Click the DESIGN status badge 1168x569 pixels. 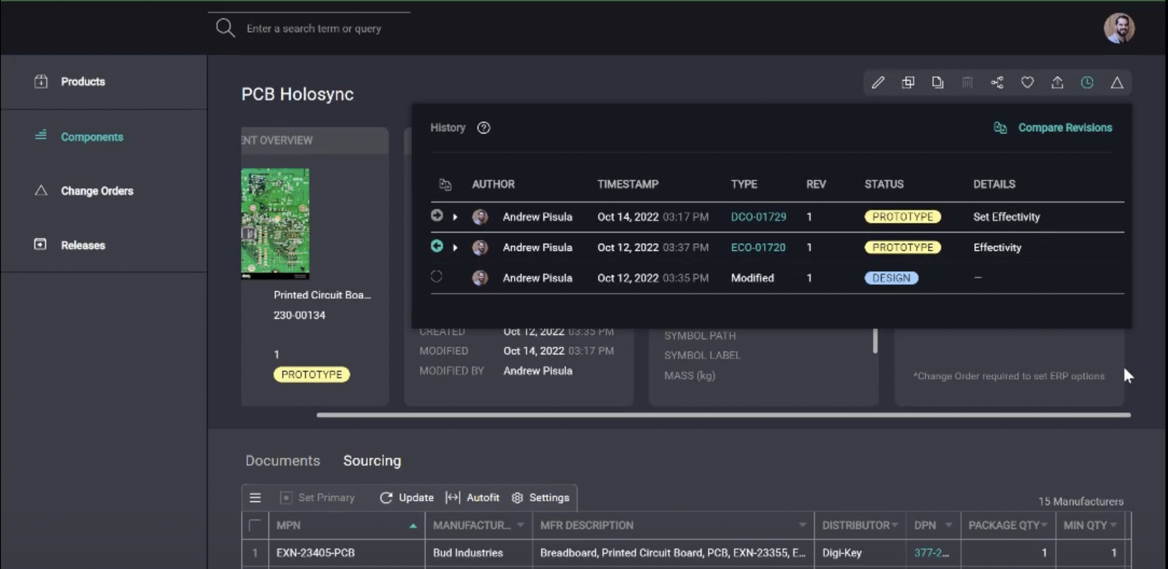pos(891,278)
